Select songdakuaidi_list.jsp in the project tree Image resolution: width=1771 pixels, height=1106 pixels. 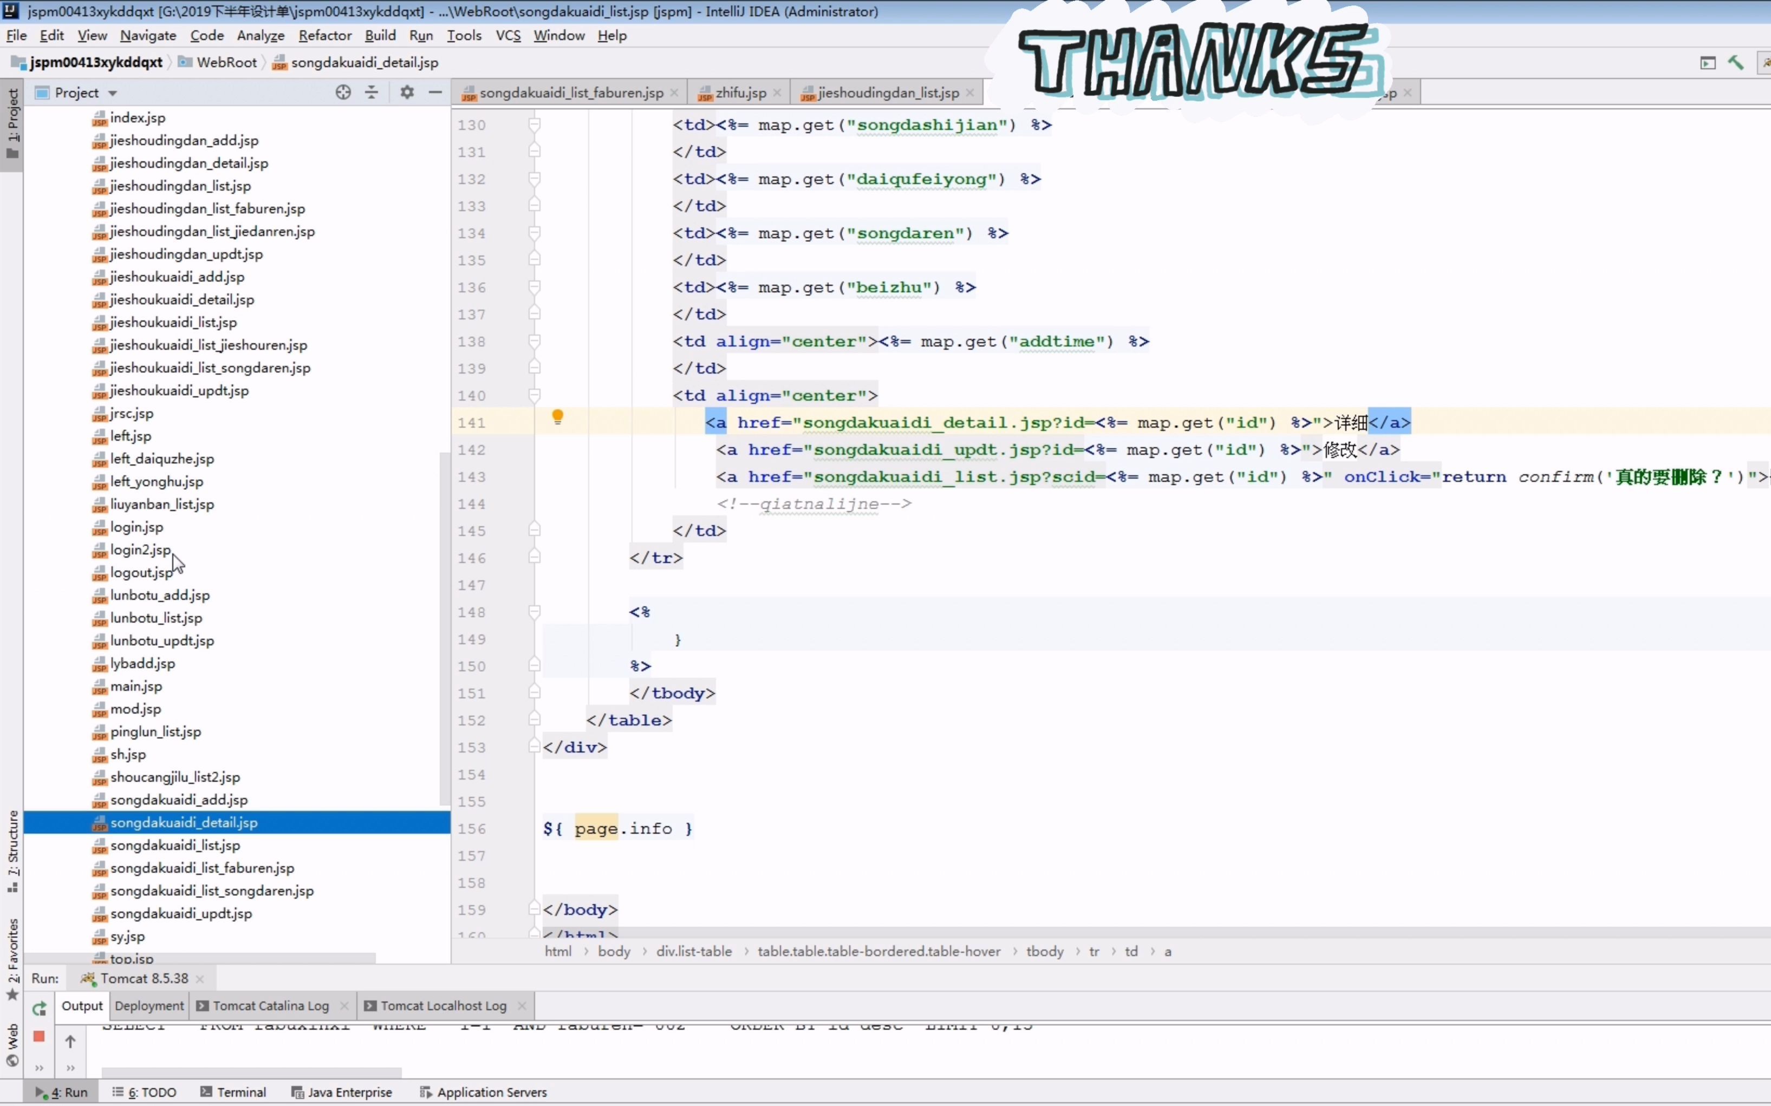click(175, 845)
